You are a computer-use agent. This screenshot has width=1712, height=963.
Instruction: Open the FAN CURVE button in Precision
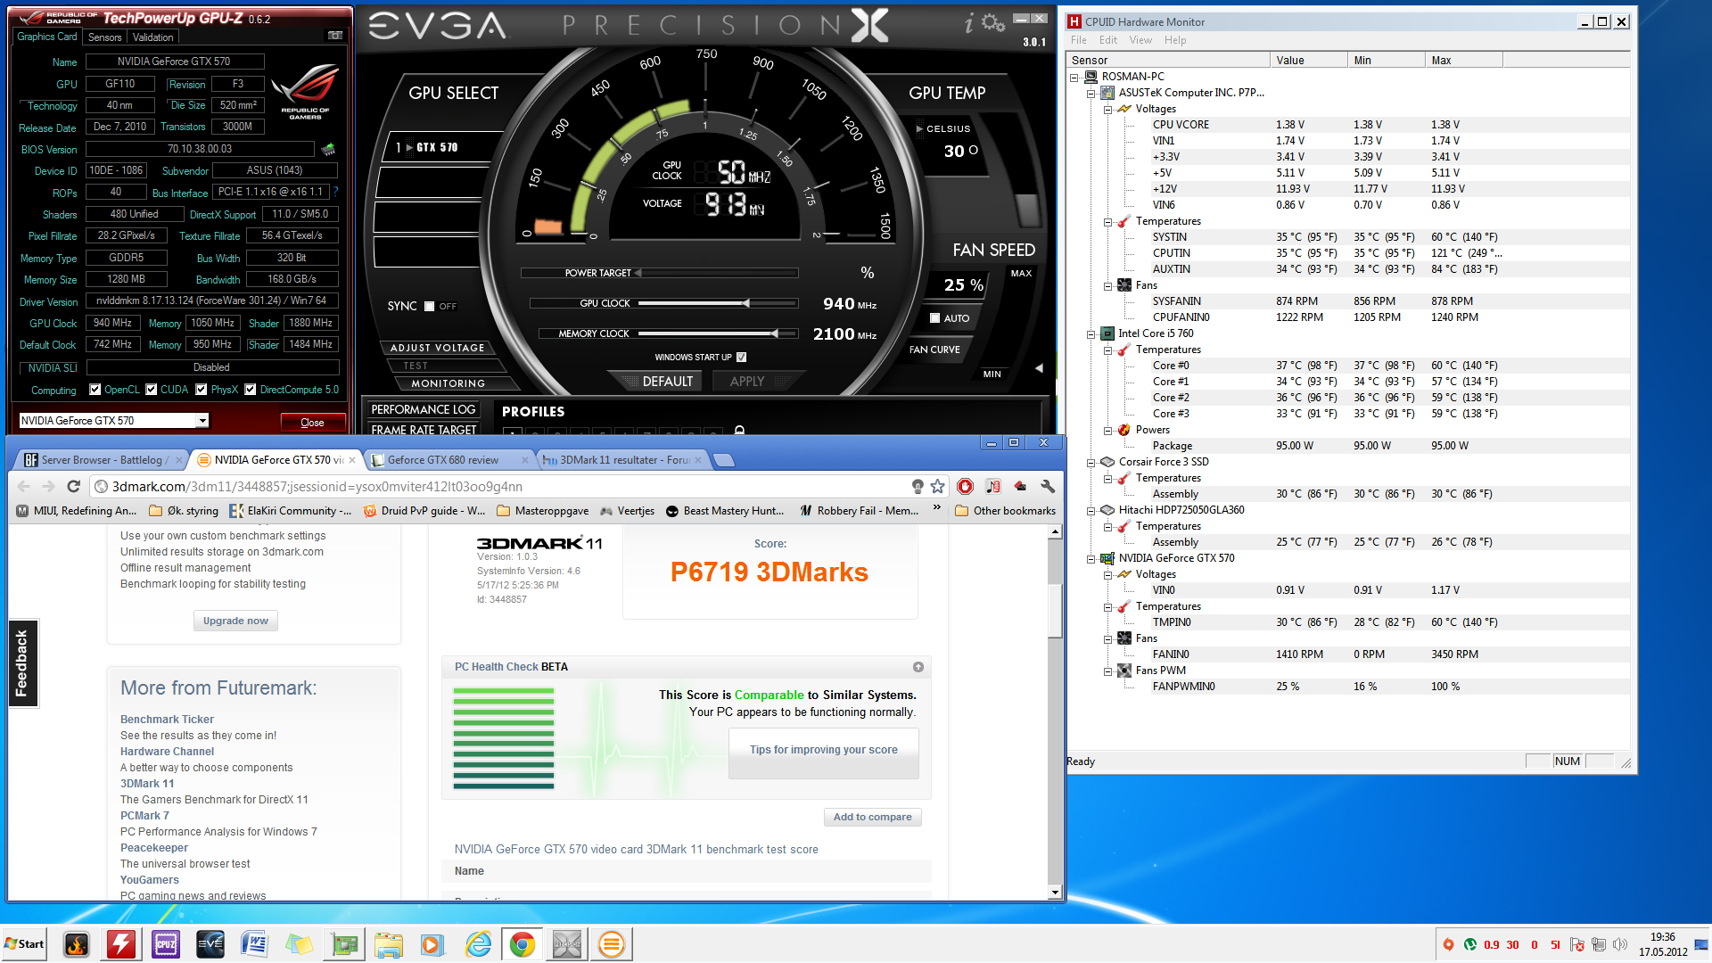tap(934, 350)
